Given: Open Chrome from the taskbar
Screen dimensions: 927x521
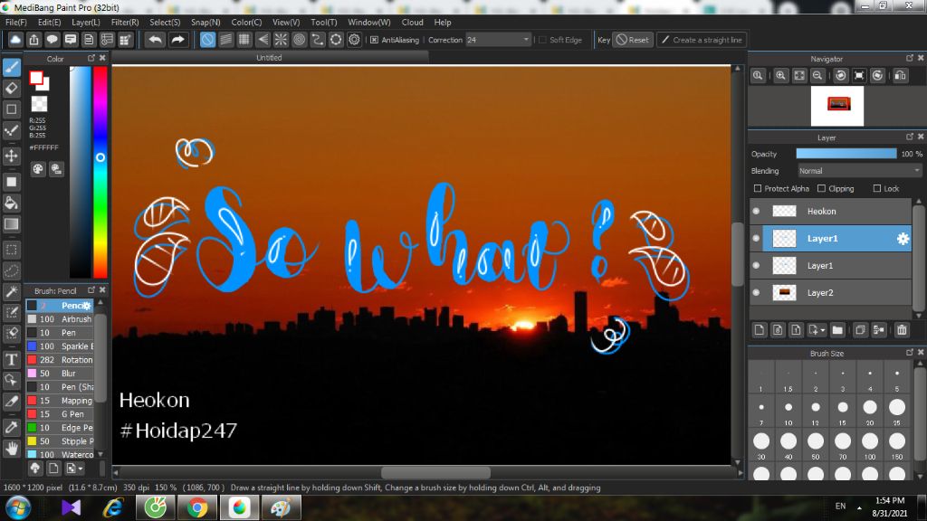Looking at the screenshot, I should pyautogui.click(x=197, y=508).
